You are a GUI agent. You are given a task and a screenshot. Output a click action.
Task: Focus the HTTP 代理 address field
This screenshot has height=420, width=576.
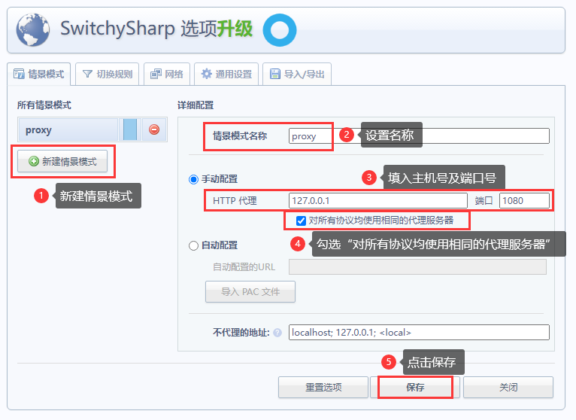click(x=377, y=201)
